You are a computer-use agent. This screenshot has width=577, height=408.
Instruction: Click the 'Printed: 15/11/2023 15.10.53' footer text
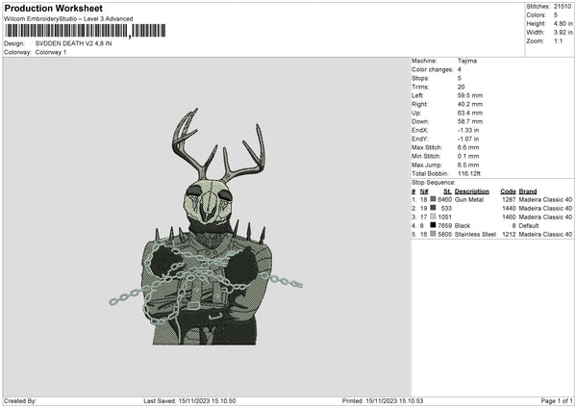point(383,400)
